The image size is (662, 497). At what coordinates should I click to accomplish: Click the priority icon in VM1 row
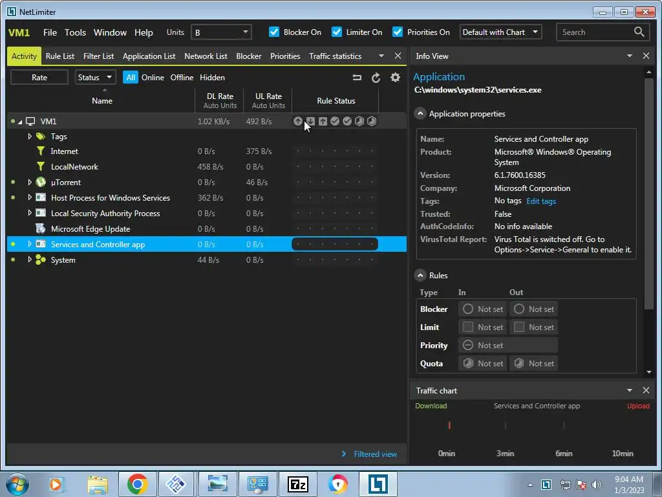(297, 121)
